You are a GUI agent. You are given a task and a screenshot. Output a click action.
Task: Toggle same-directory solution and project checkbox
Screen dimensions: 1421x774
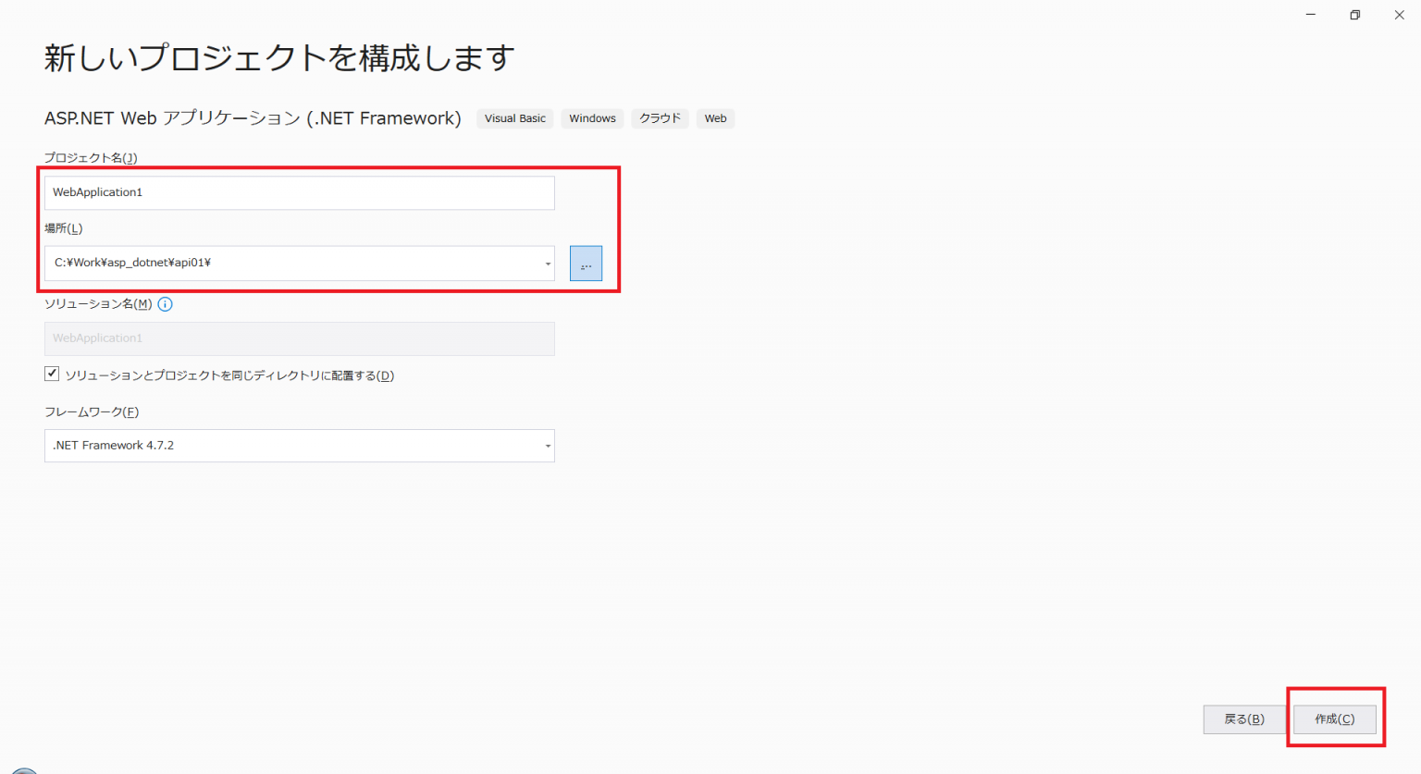[x=52, y=375]
